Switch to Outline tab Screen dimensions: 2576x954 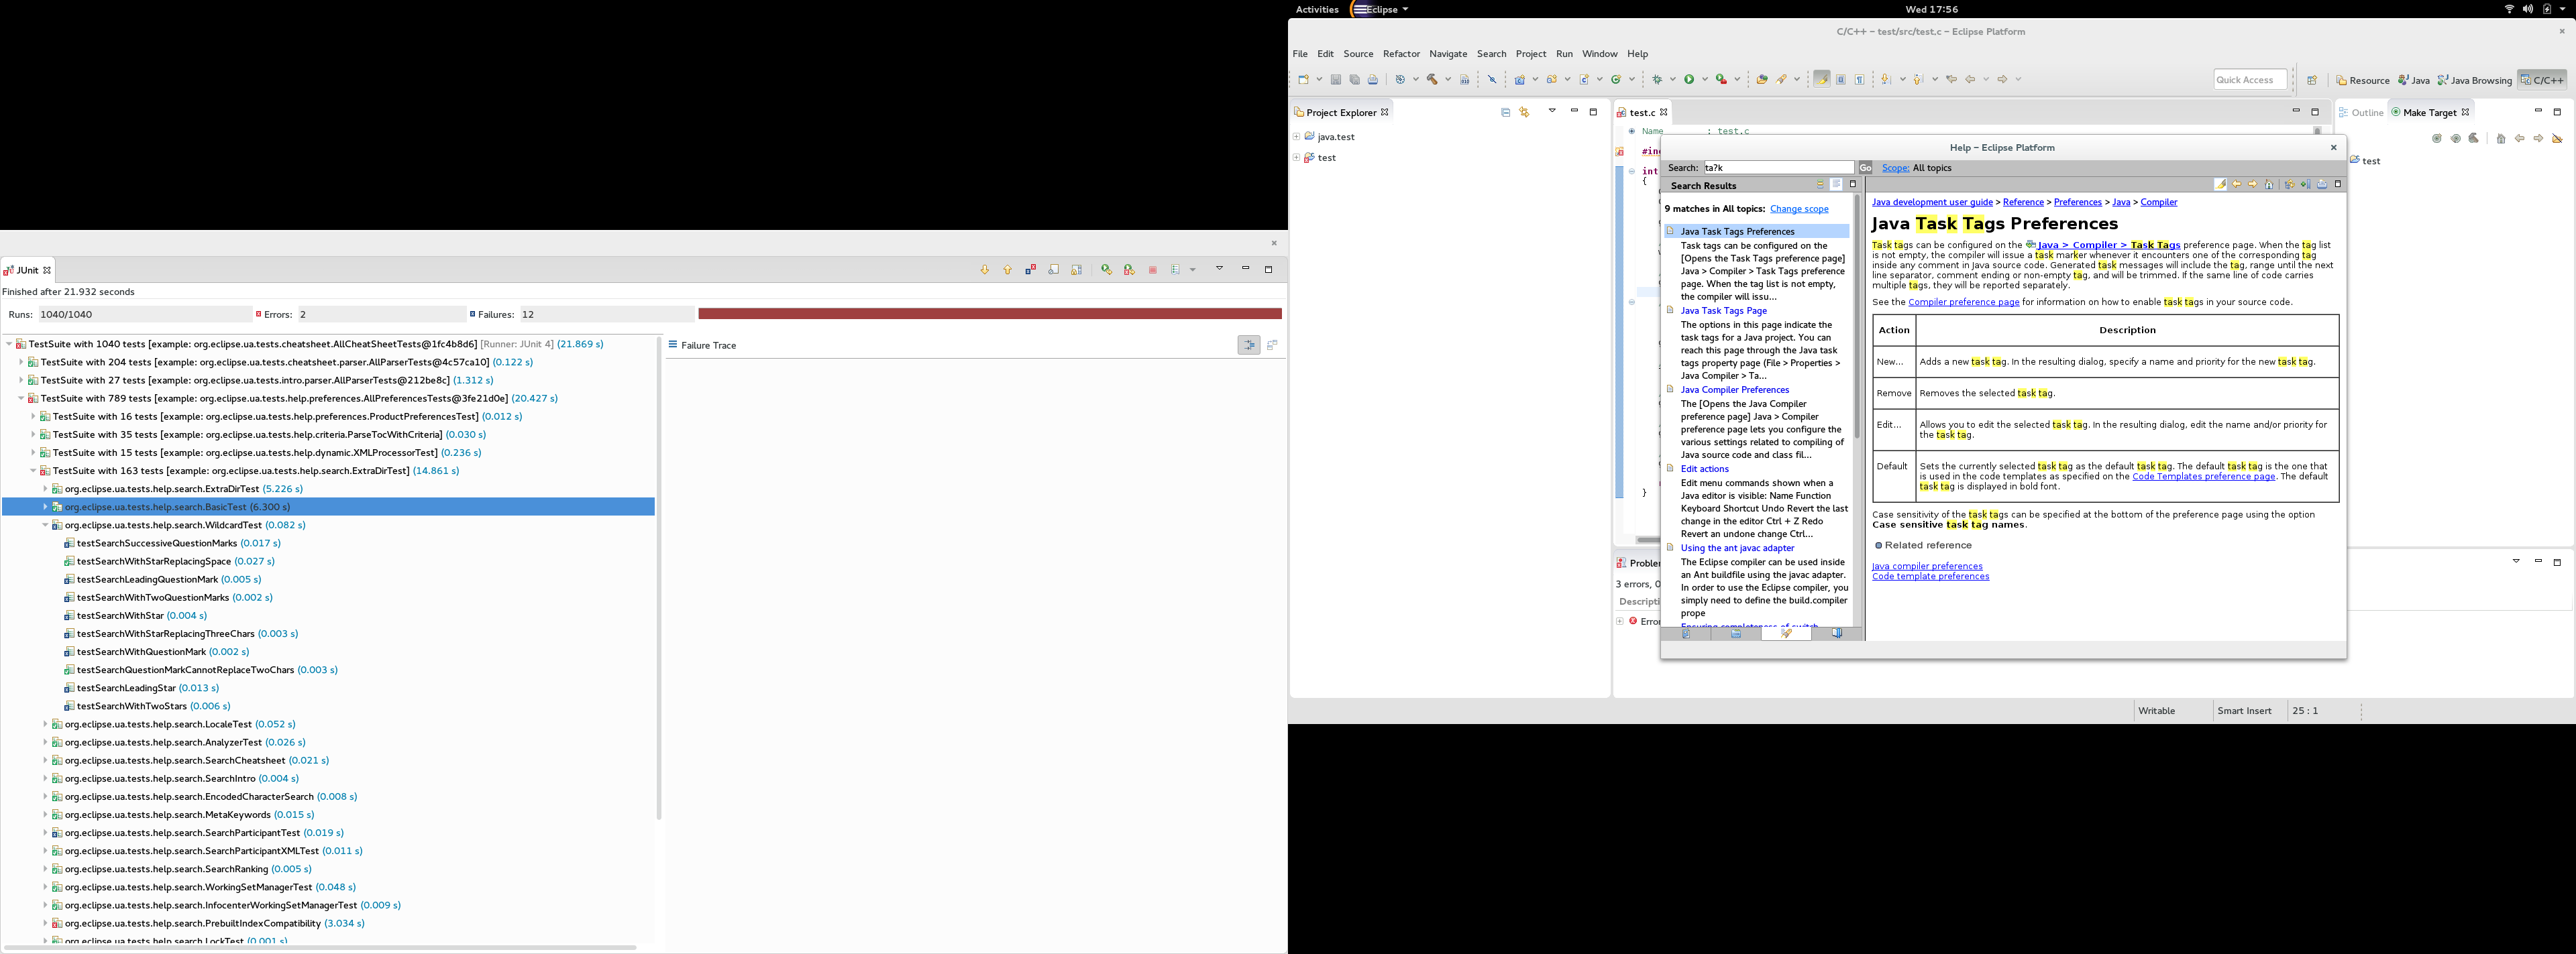[x=2361, y=113]
